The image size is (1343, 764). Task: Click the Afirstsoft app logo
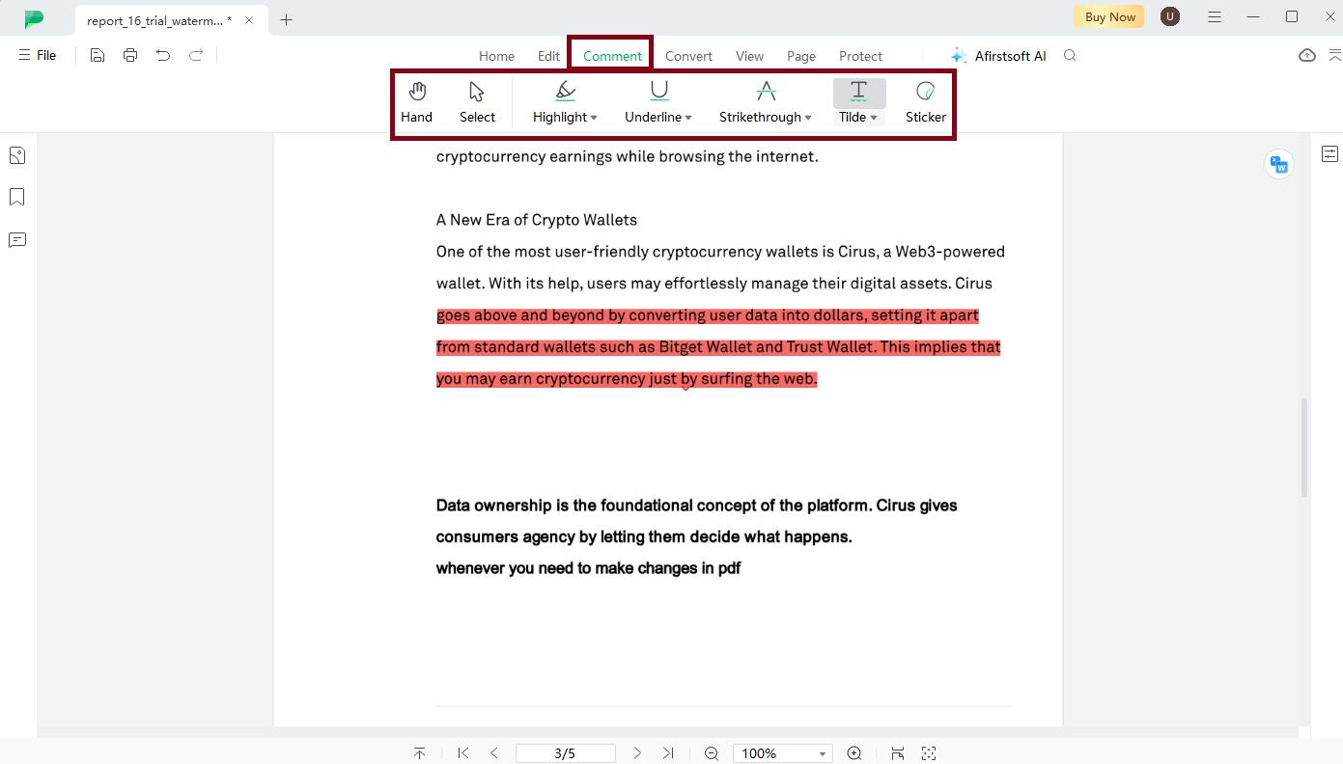35,18
